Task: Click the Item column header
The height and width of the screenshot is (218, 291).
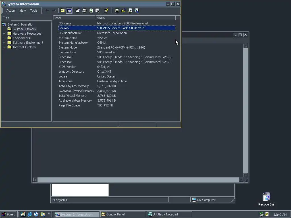Action: point(74,18)
